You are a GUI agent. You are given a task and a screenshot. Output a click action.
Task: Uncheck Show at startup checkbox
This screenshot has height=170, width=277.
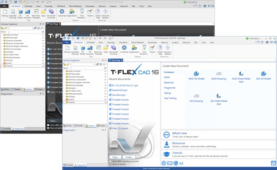coord(111,164)
